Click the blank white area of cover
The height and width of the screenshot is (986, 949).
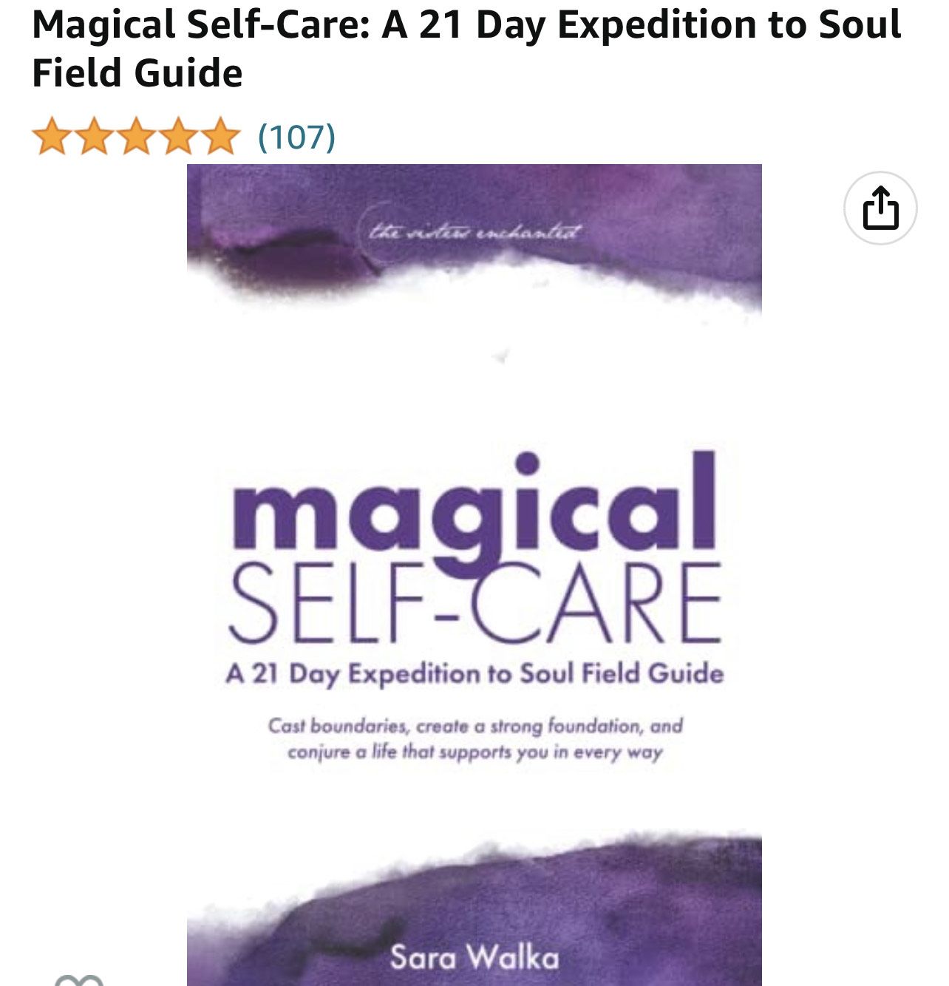point(474,392)
